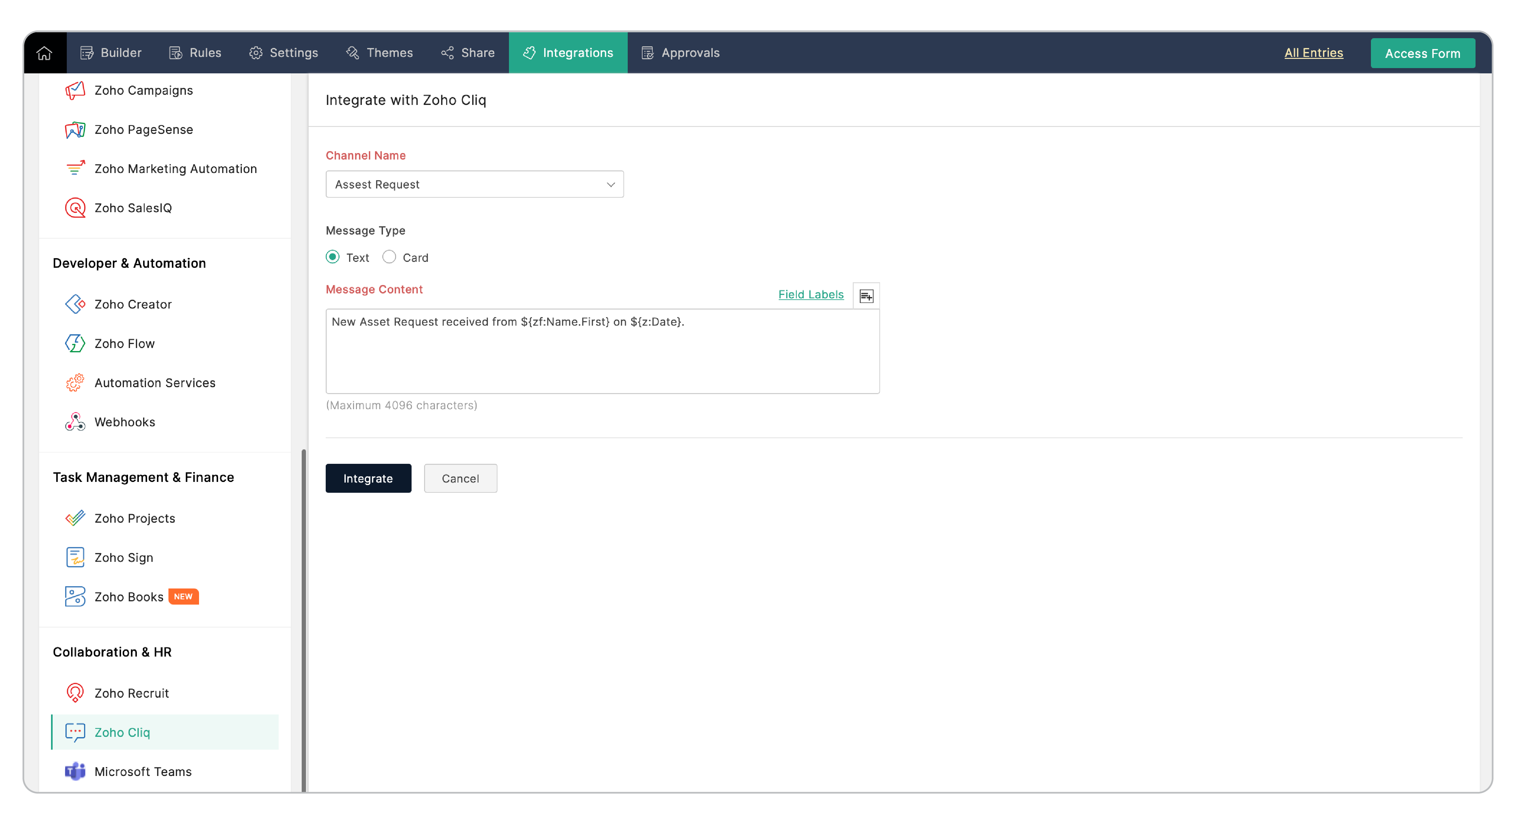
Task: Open Zoho Sign integration
Action: click(124, 557)
